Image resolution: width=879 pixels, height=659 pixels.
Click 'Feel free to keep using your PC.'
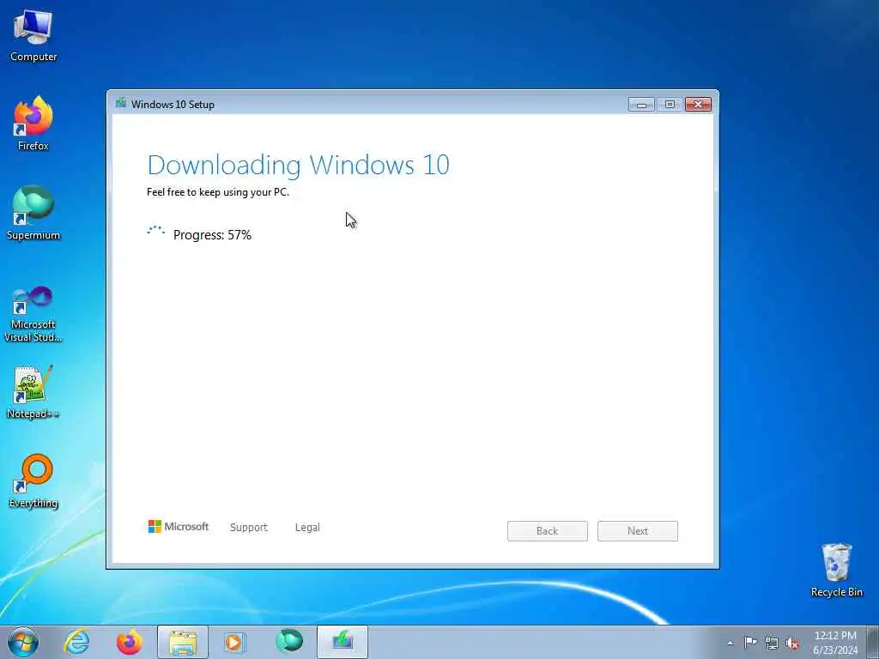(218, 192)
